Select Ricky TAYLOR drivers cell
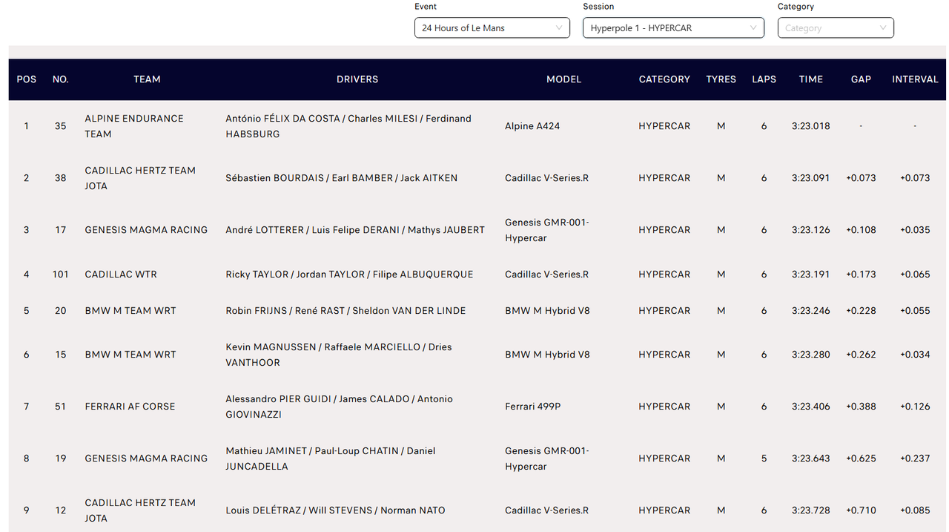Viewport: 949px width, 532px height. pyautogui.click(x=349, y=275)
